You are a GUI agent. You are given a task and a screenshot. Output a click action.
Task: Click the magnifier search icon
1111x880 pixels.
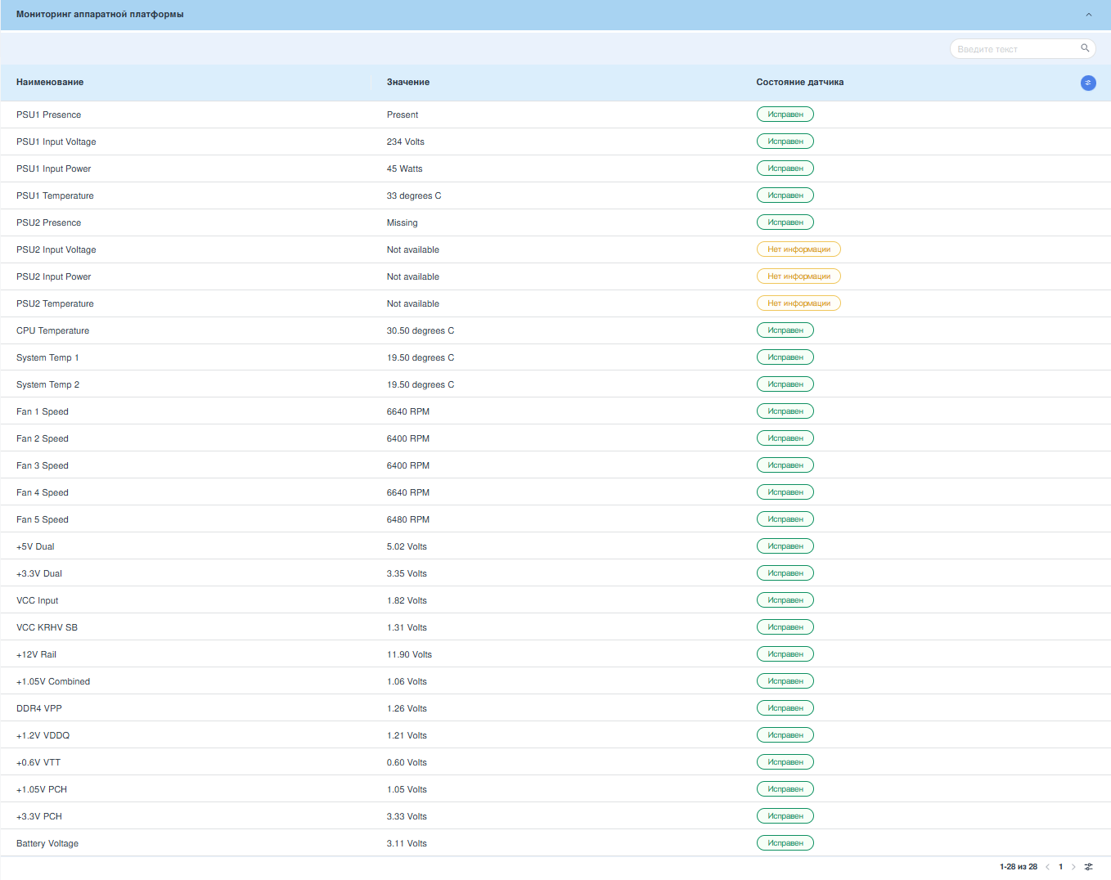pos(1085,48)
